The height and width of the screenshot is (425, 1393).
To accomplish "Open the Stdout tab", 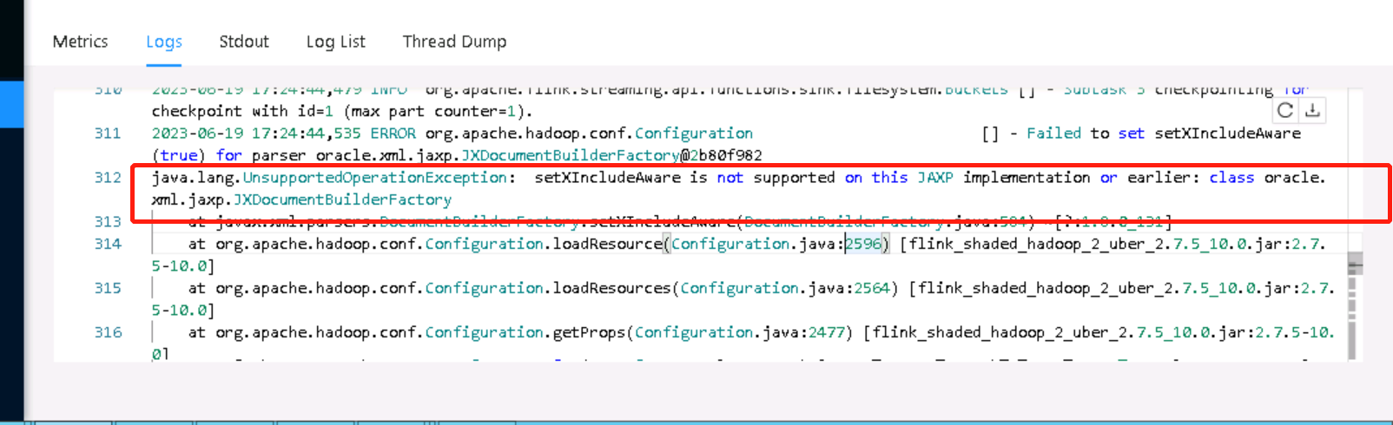I will coord(244,42).
